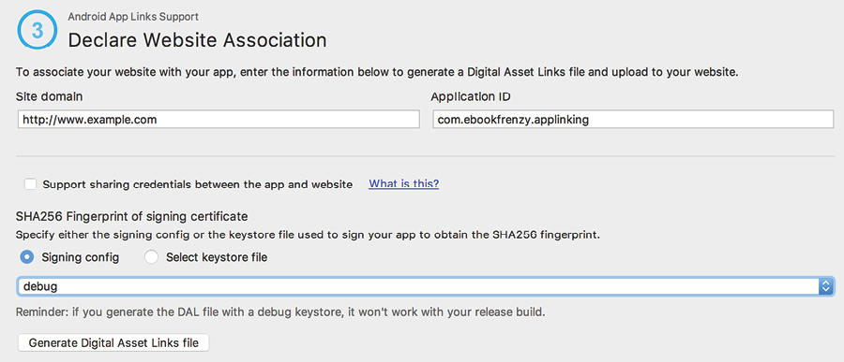Click the 'Signing config' label text
Image resolution: width=844 pixels, height=362 pixels.
click(81, 257)
